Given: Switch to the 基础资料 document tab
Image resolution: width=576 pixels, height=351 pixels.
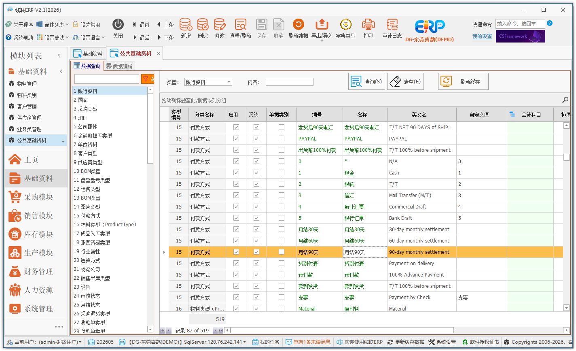Looking at the screenshot, I should pos(88,54).
